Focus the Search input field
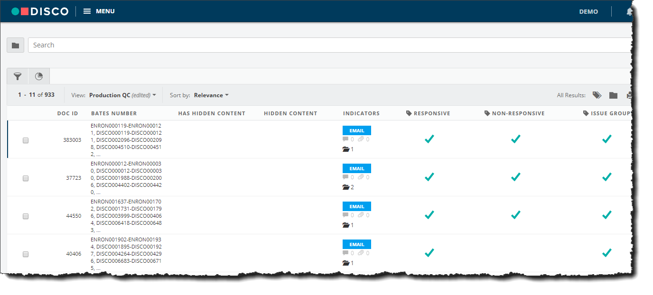This screenshot has width=653, height=295. [x=330, y=45]
